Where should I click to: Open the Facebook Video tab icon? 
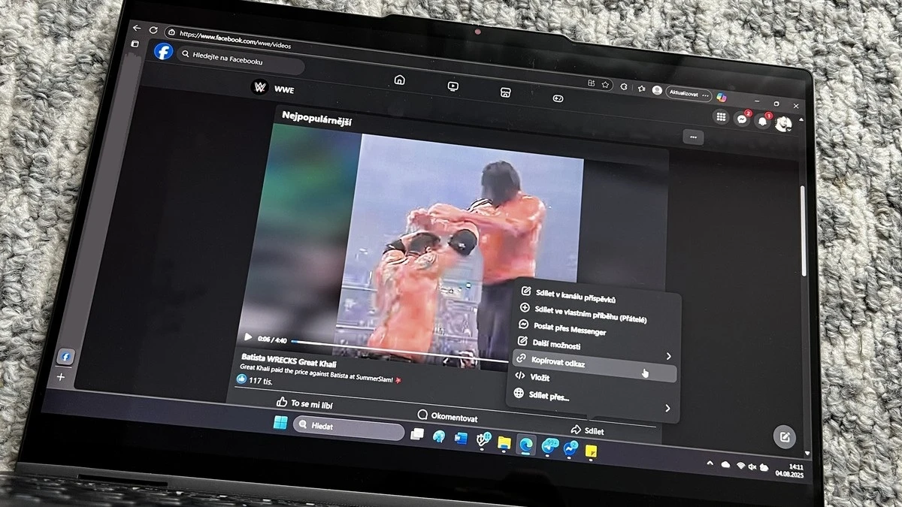[453, 86]
